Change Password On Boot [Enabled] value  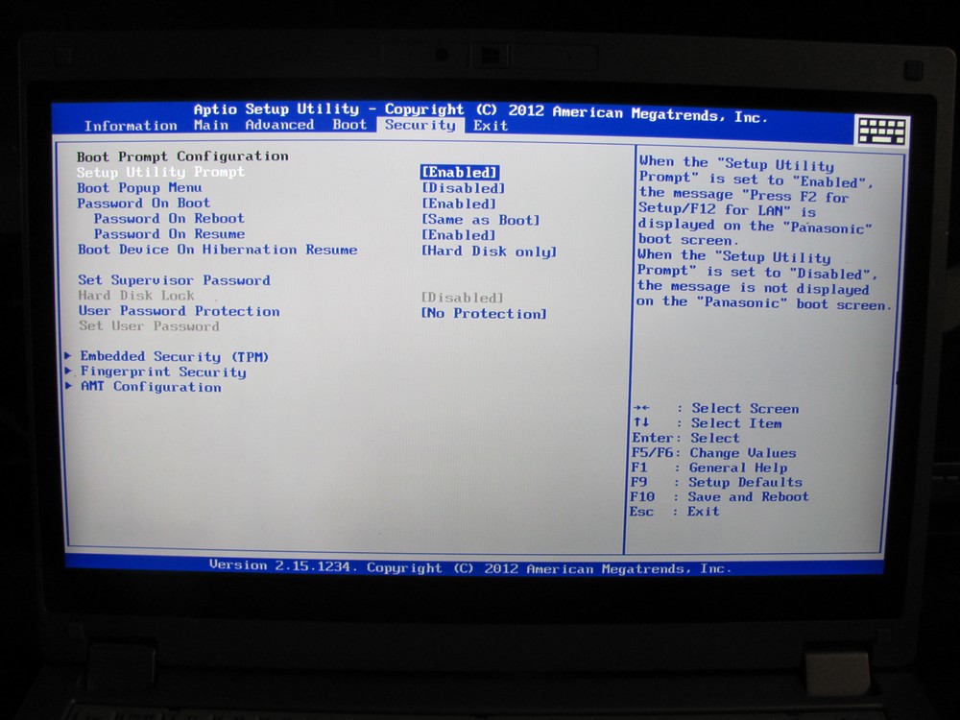tap(459, 204)
